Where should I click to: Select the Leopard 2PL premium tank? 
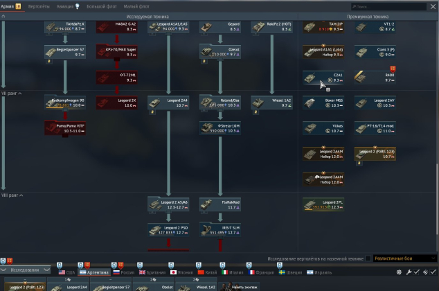[x=323, y=204]
